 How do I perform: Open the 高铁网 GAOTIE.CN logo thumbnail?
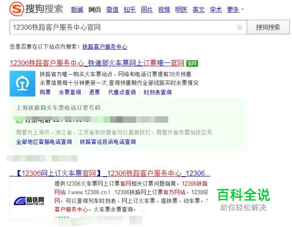(29, 200)
